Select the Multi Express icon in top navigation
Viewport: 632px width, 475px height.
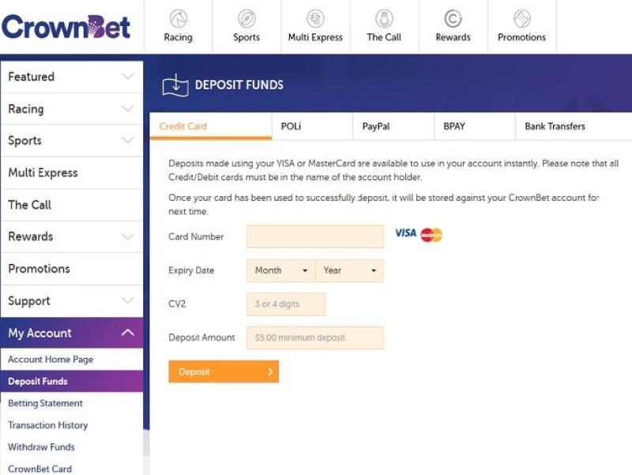point(315,18)
